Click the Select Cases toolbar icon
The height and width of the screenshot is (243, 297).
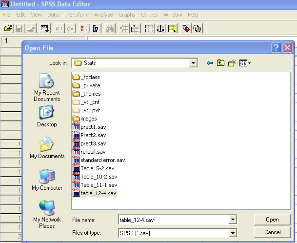point(172,29)
